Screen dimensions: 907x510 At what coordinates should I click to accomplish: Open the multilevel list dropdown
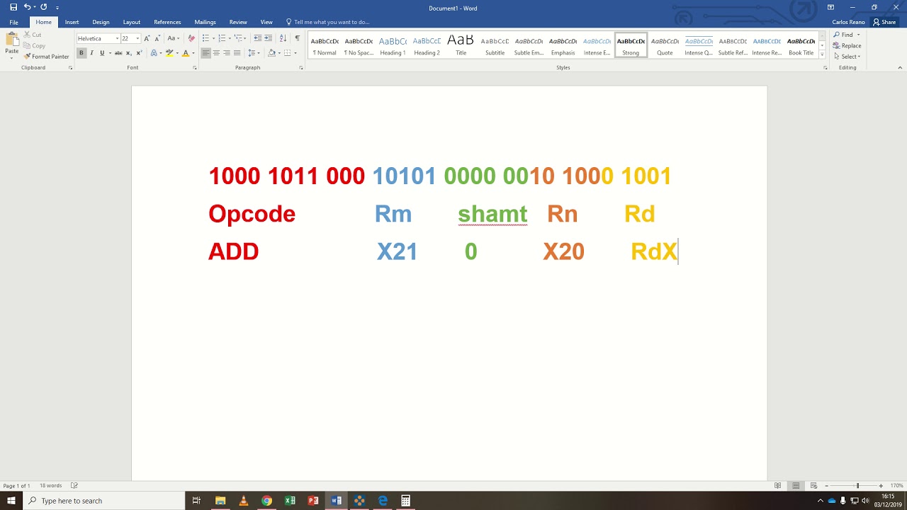click(247, 38)
